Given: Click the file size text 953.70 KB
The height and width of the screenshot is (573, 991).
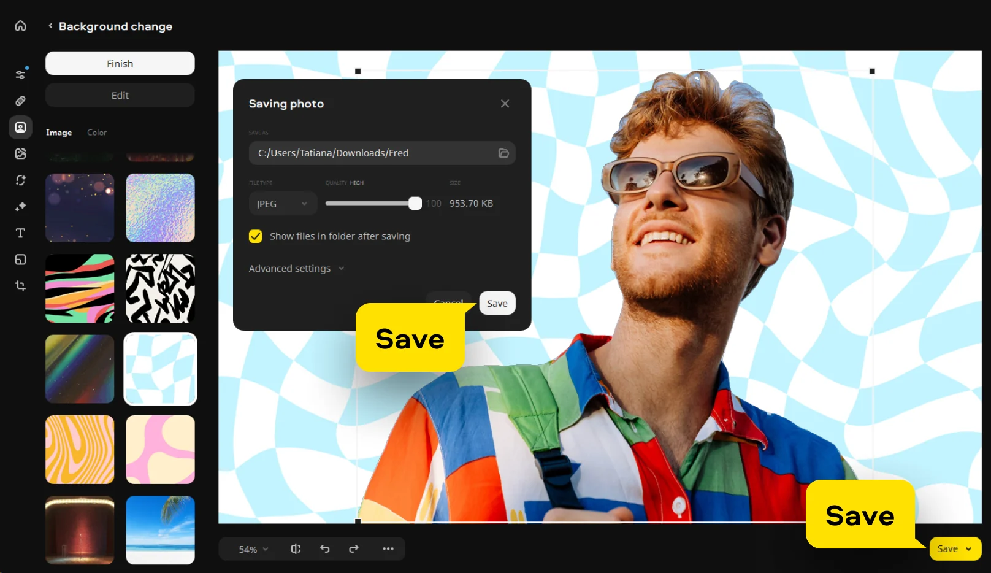Looking at the screenshot, I should pyautogui.click(x=471, y=204).
